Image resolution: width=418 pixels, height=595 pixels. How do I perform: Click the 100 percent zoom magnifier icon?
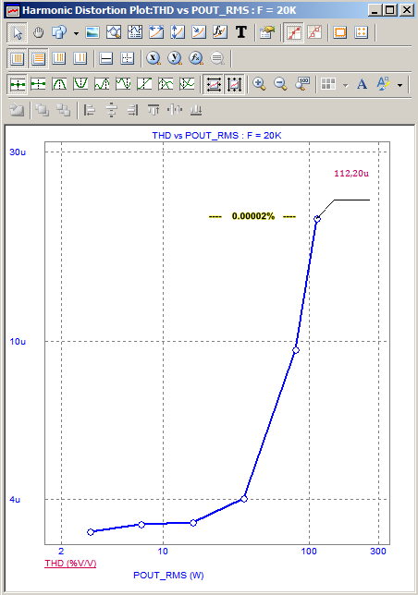[x=302, y=84]
